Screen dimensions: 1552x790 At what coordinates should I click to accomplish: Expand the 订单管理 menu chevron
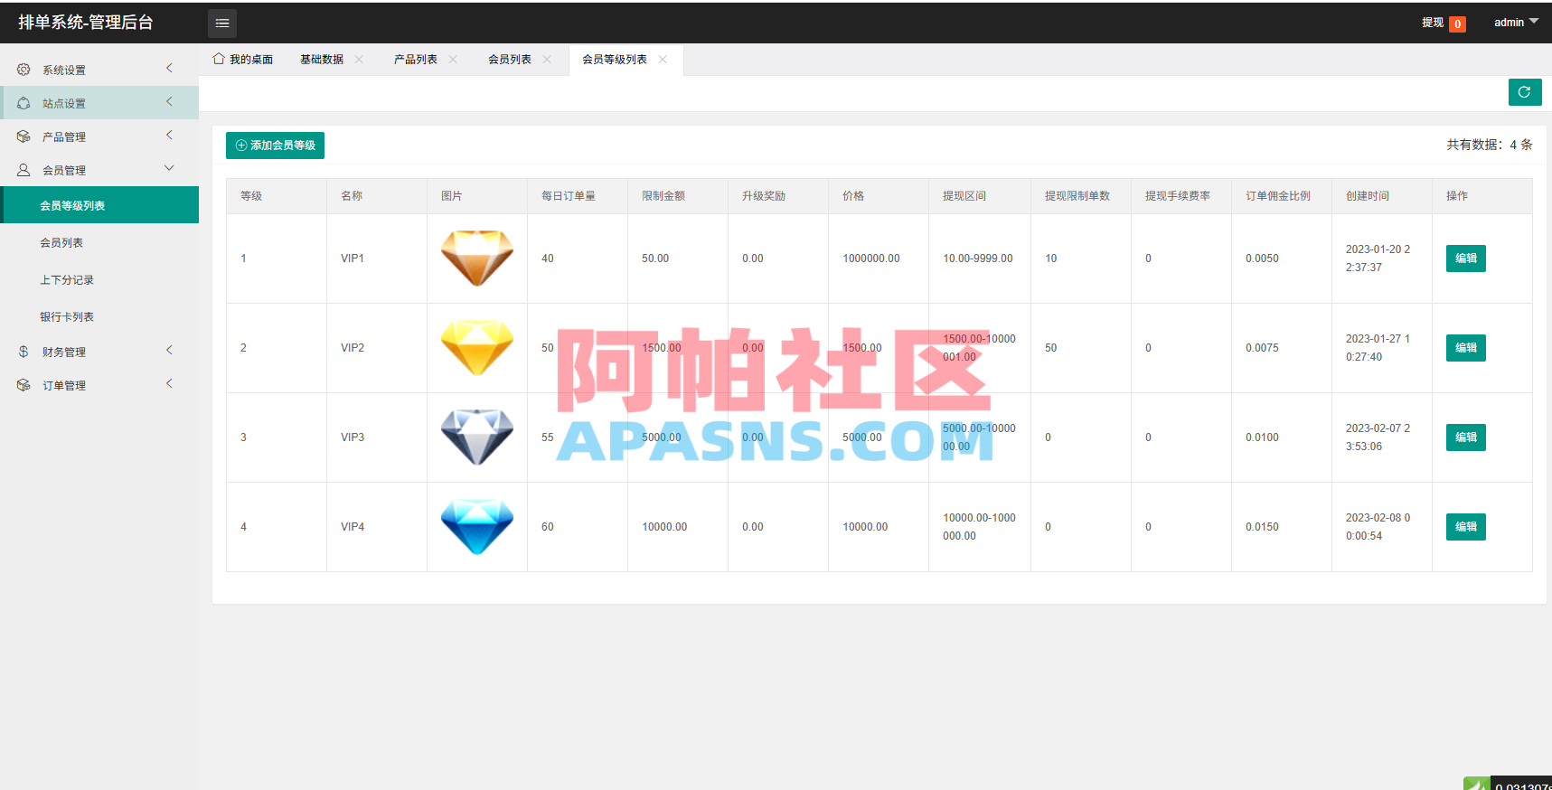point(169,384)
